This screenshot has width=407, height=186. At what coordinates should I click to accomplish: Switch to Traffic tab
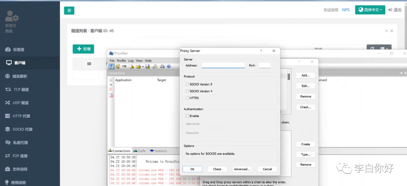(140, 151)
